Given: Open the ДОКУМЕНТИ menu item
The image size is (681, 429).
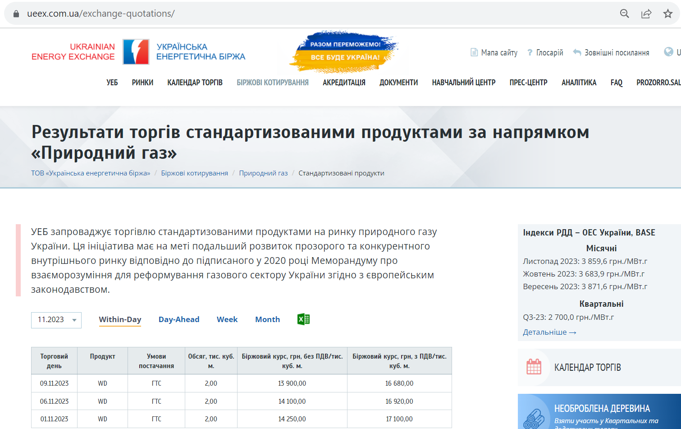Looking at the screenshot, I should 398,83.
